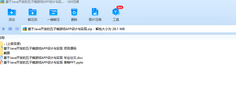
Task: Click the 图片压缩 text label
Action: click(95, 20)
